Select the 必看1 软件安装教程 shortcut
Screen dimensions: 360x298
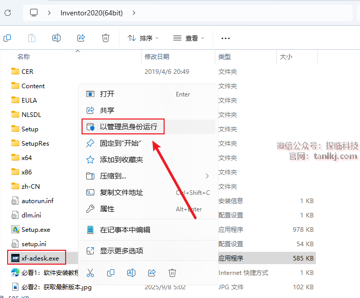click(45, 272)
